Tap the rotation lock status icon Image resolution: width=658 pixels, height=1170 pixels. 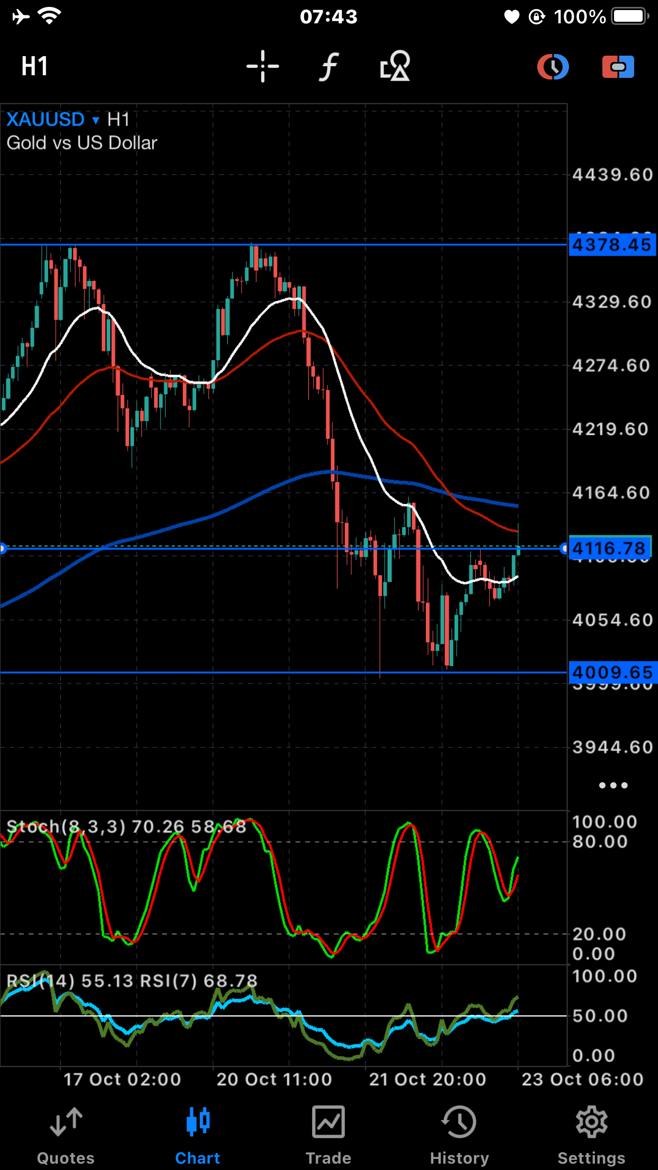tap(537, 17)
